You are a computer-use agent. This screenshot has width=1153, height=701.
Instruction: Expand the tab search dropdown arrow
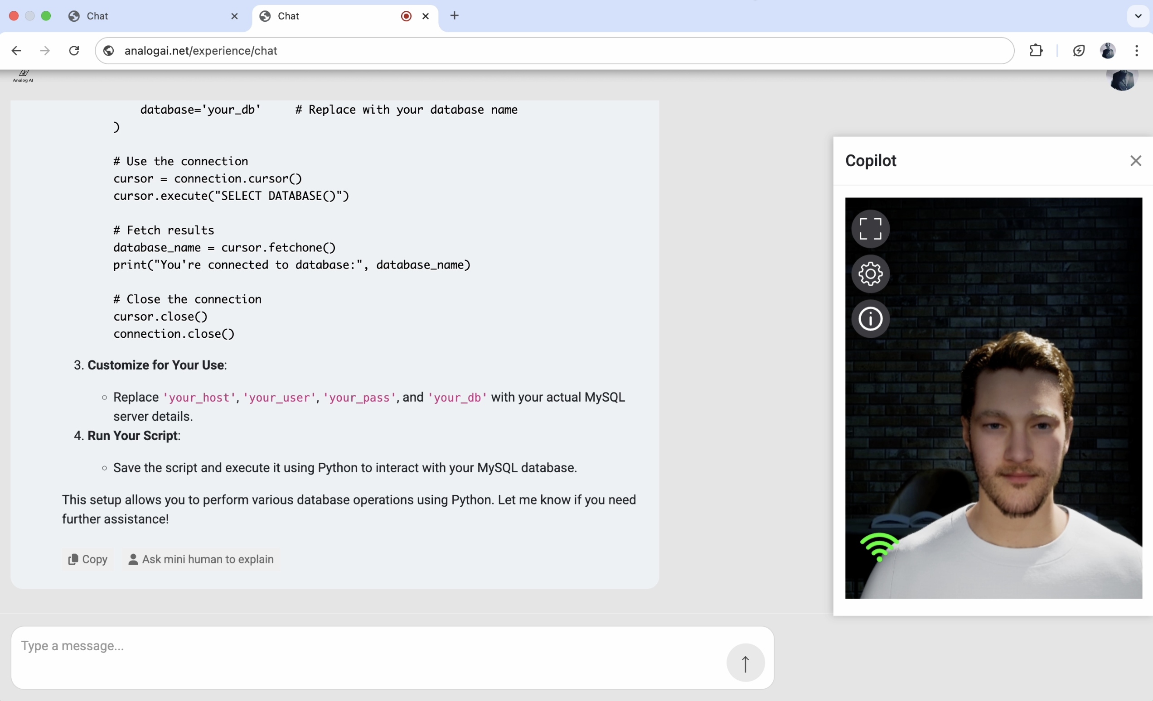pyautogui.click(x=1138, y=16)
